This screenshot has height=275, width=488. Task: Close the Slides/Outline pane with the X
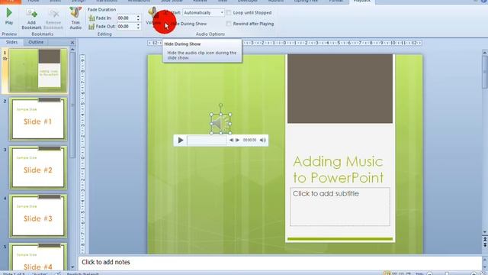click(72, 43)
